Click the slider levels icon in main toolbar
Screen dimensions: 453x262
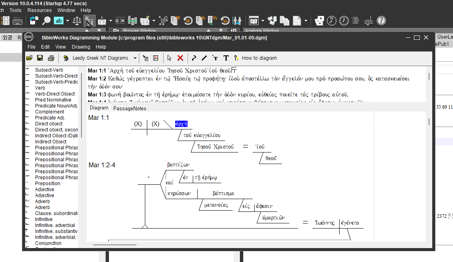369,21
